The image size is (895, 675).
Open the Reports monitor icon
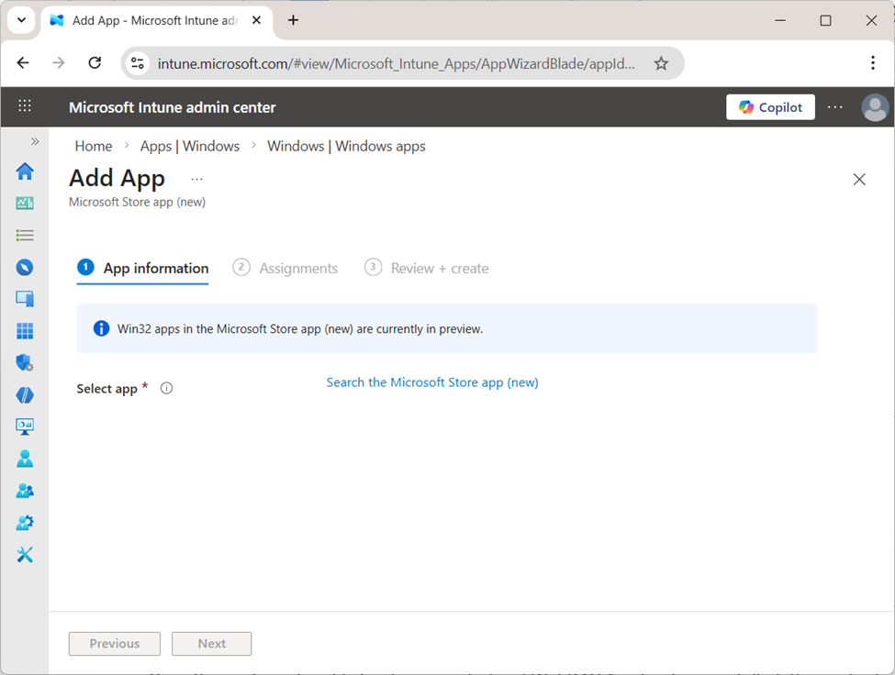pos(25,426)
